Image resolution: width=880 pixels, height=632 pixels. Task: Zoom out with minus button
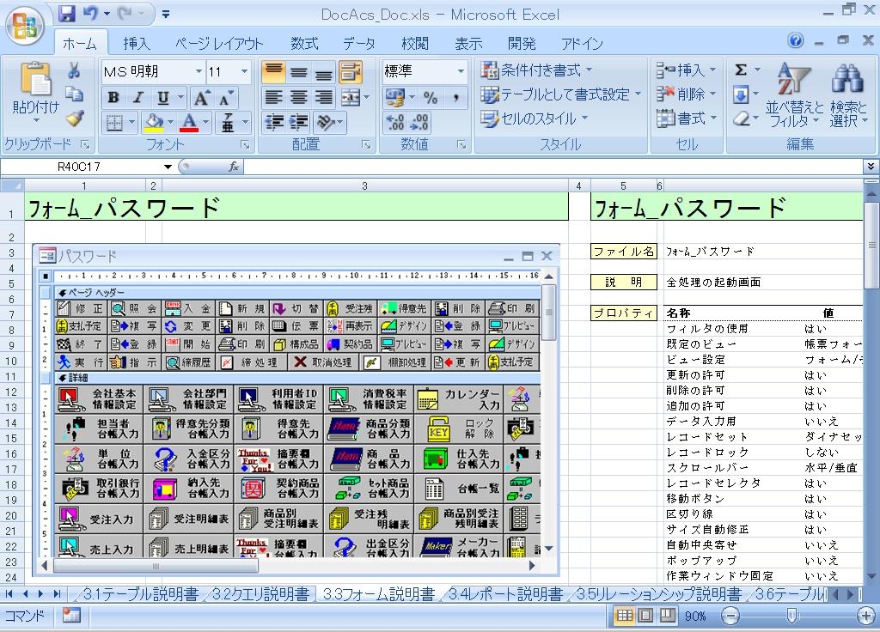(x=730, y=616)
